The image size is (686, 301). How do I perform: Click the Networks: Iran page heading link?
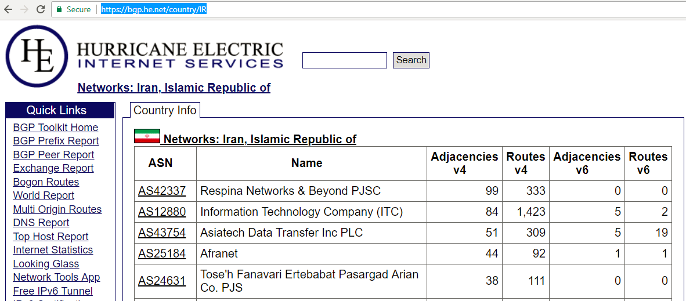pos(174,88)
